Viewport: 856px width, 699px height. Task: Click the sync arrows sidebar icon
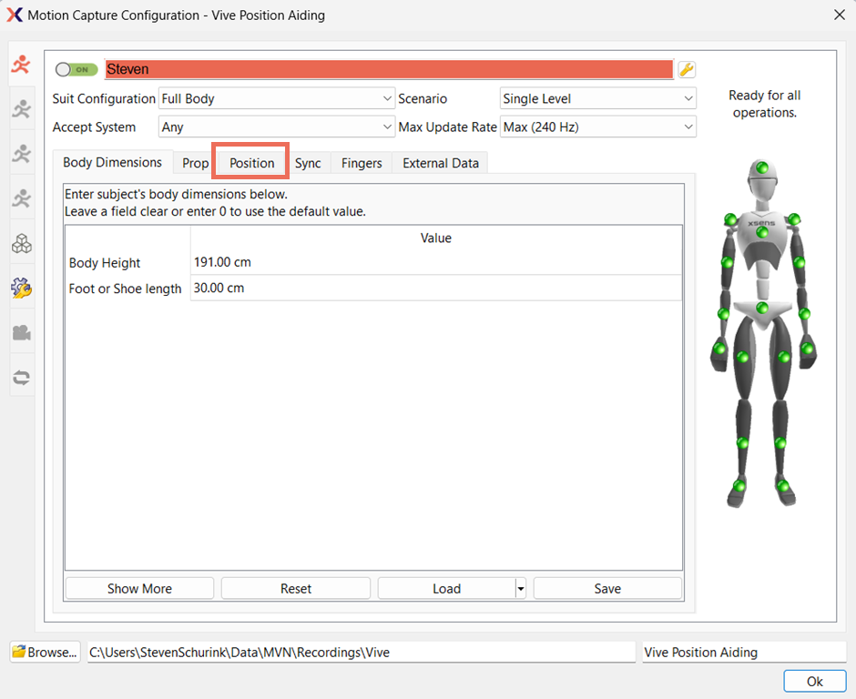[x=21, y=377]
